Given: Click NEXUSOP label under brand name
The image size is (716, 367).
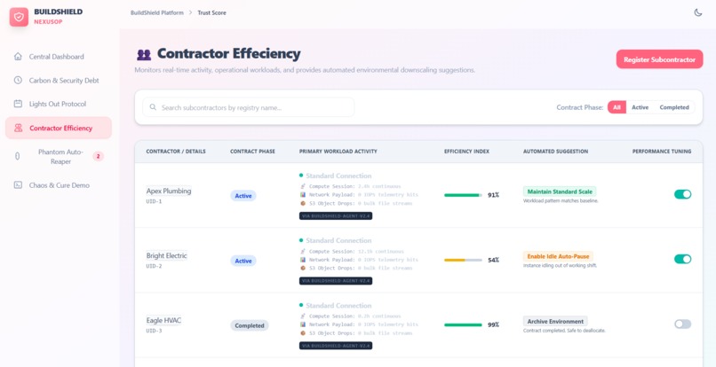Looking at the screenshot, I should click(48, 21).
